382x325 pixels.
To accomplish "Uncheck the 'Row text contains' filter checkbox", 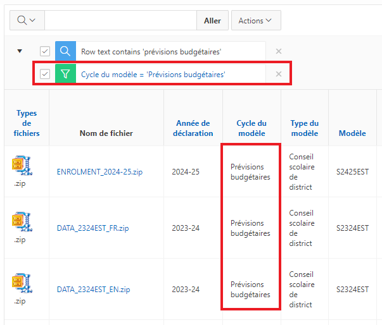I will [45, 51].
